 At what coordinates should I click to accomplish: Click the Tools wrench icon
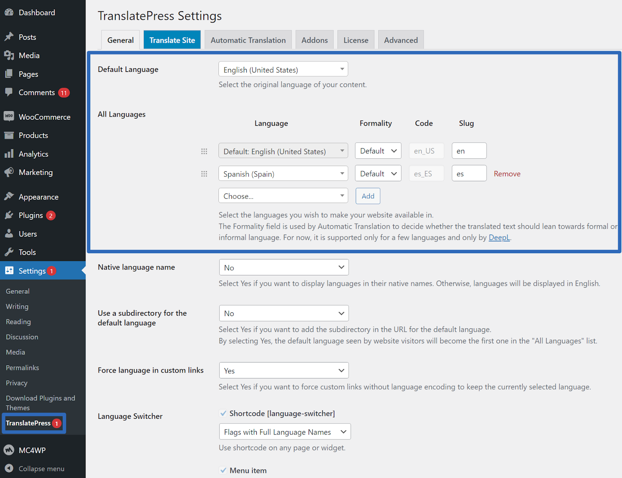[9, 252]
